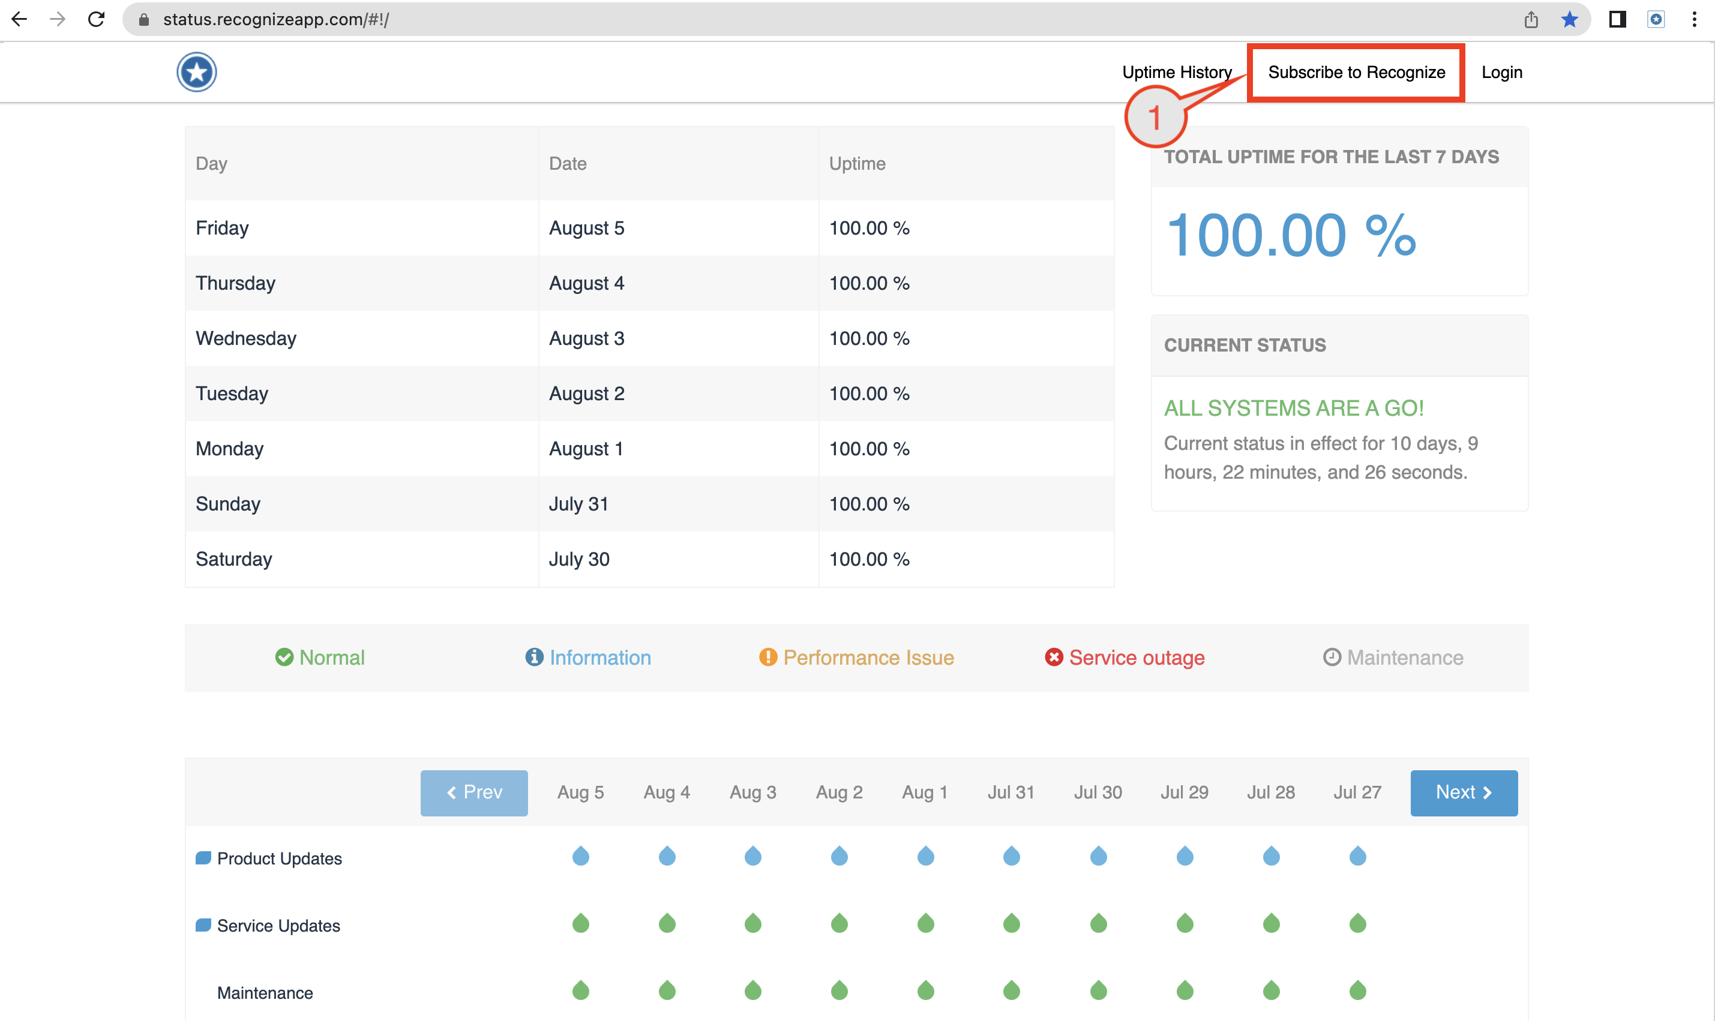Reload the status page

(x=97, y=19)
